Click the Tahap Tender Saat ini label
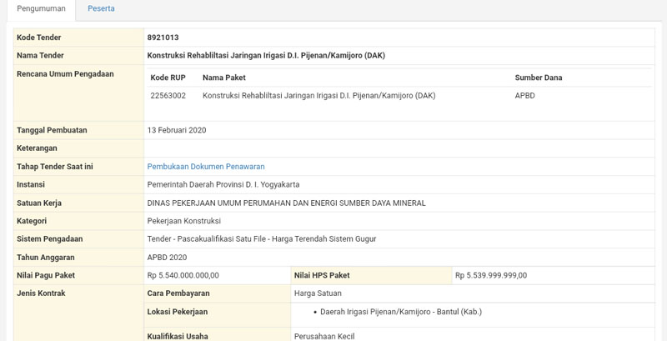This screenshot has height=341, width=667. click(x=55, y=166)
